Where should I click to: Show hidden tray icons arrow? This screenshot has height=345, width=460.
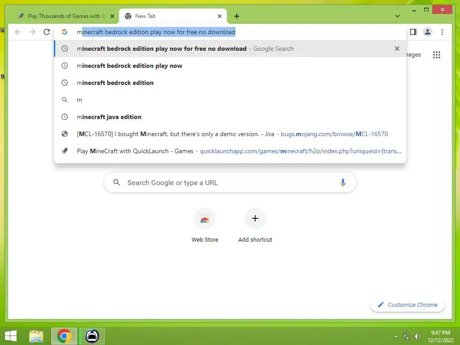point(396,336)
